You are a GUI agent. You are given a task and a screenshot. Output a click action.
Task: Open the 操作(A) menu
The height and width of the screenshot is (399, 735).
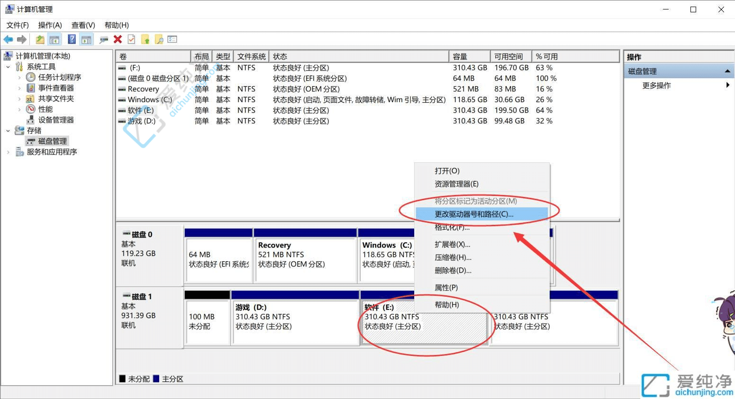(50, 25)
